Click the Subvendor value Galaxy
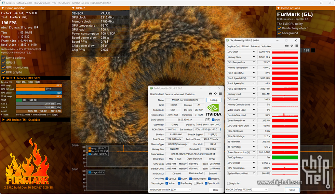Viewport: 335px width, 194px height. [175, 125]
